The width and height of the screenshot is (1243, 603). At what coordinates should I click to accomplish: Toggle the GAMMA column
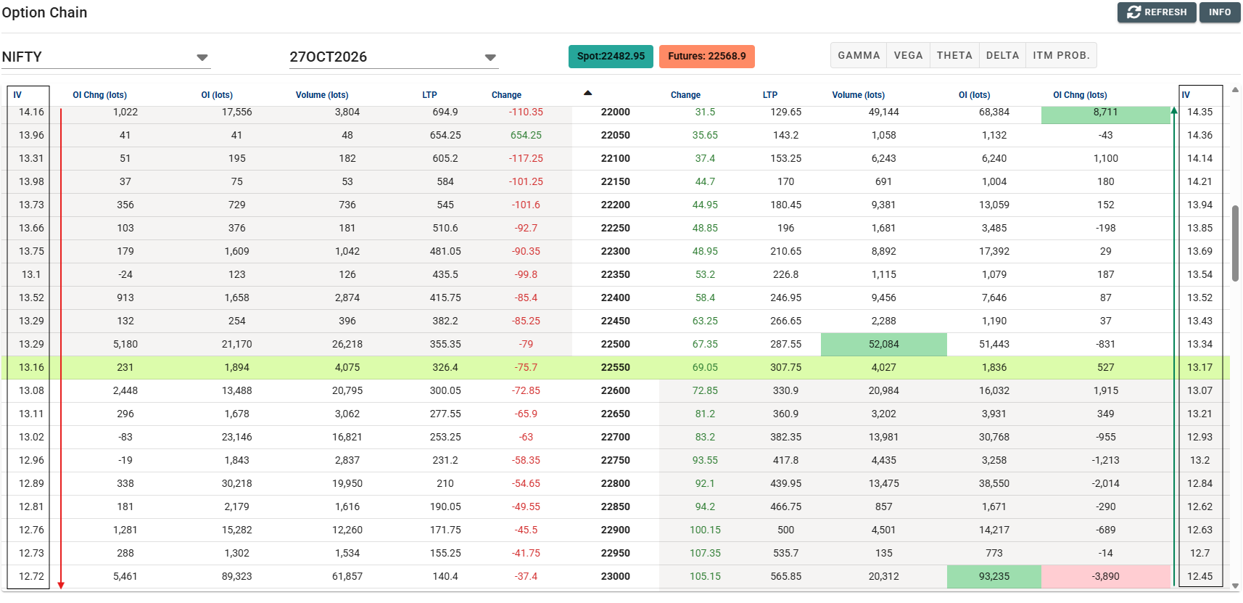pos(859,55)
